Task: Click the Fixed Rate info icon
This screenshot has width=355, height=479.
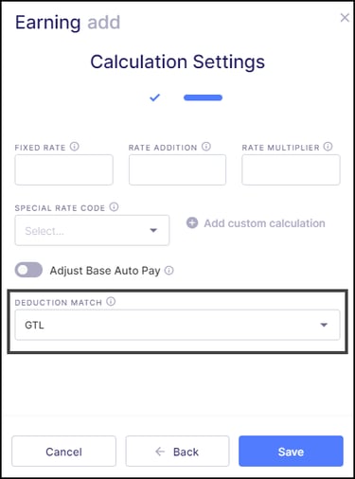Action: (75, 147)
